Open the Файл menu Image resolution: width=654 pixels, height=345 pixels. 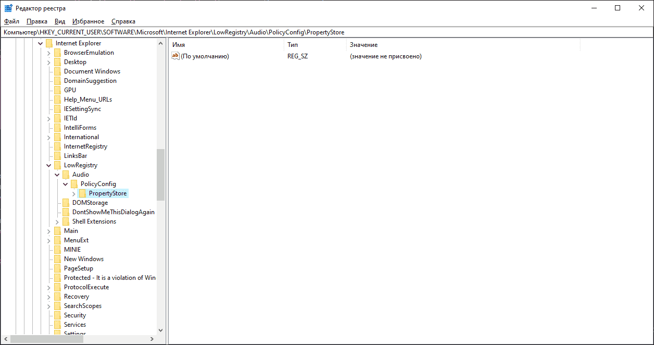pyautogui.click(x=11, y=21)
